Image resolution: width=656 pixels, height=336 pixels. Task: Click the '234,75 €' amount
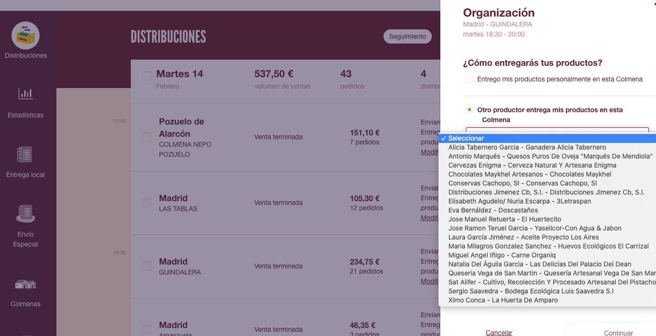(x=365, y=262)
